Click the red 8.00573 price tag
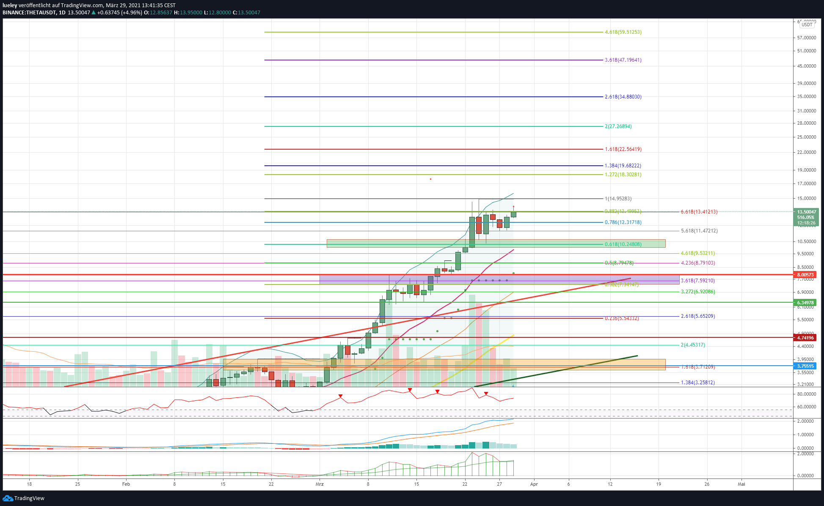The height and width of the screenshot is (506, 824). [x=805, y=275]
